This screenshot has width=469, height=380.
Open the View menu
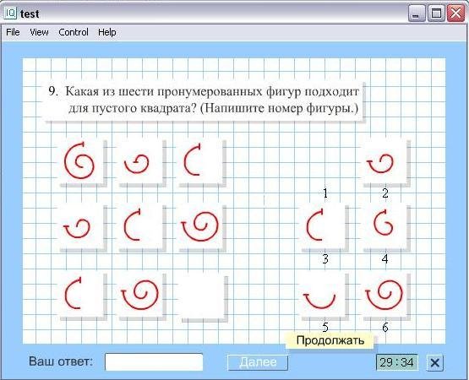[x=39, y=32]
